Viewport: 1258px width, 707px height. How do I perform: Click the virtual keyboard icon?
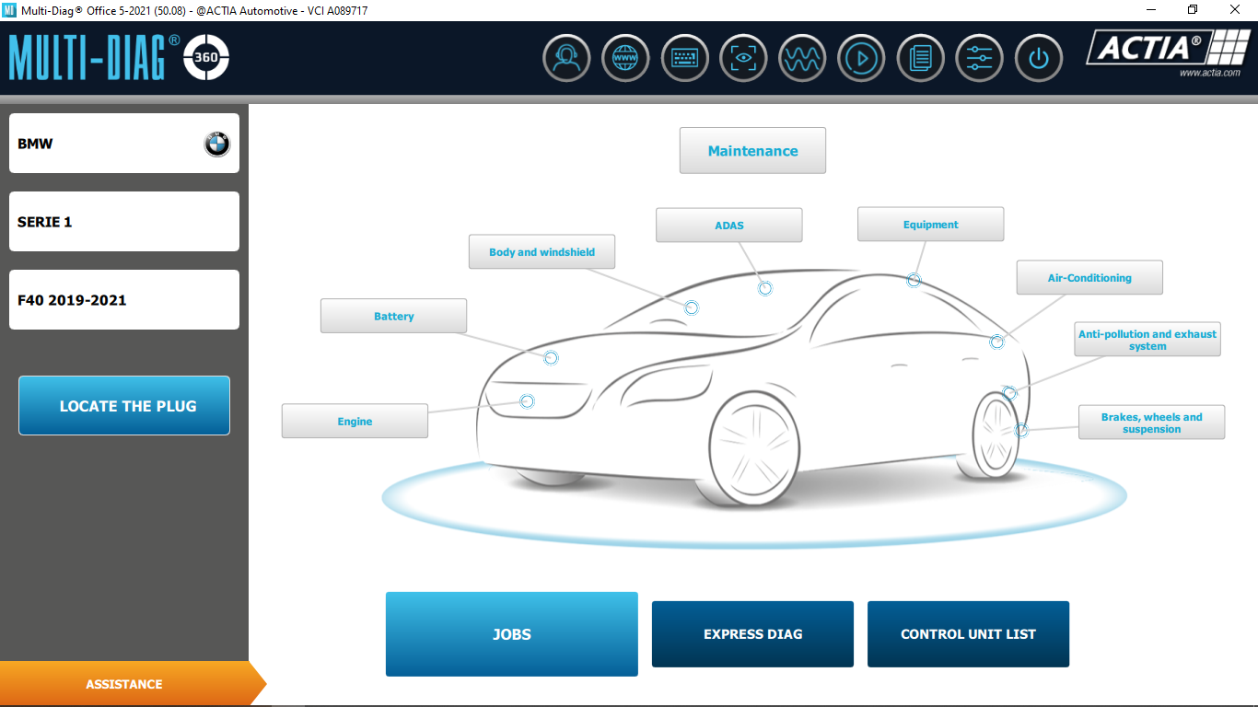pos(684,58)
